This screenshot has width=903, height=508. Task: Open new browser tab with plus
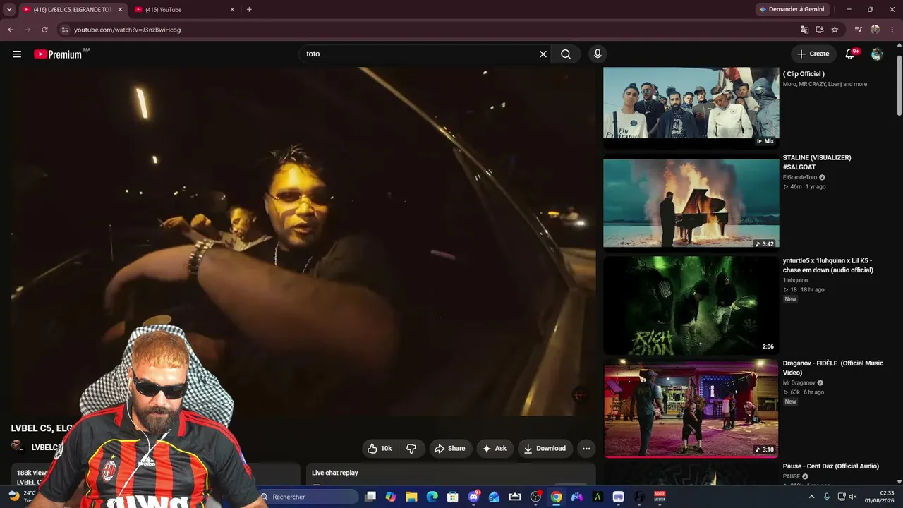(x=249, y=9)
